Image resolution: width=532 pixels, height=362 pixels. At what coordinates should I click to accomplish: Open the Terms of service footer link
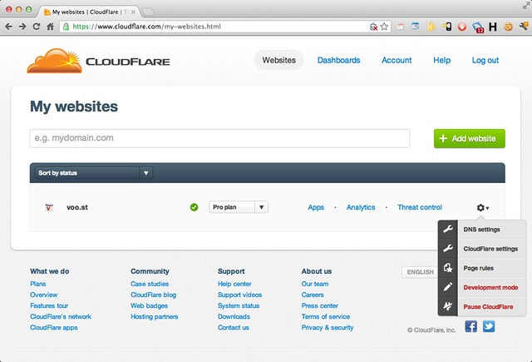click(x=326, y=316)
